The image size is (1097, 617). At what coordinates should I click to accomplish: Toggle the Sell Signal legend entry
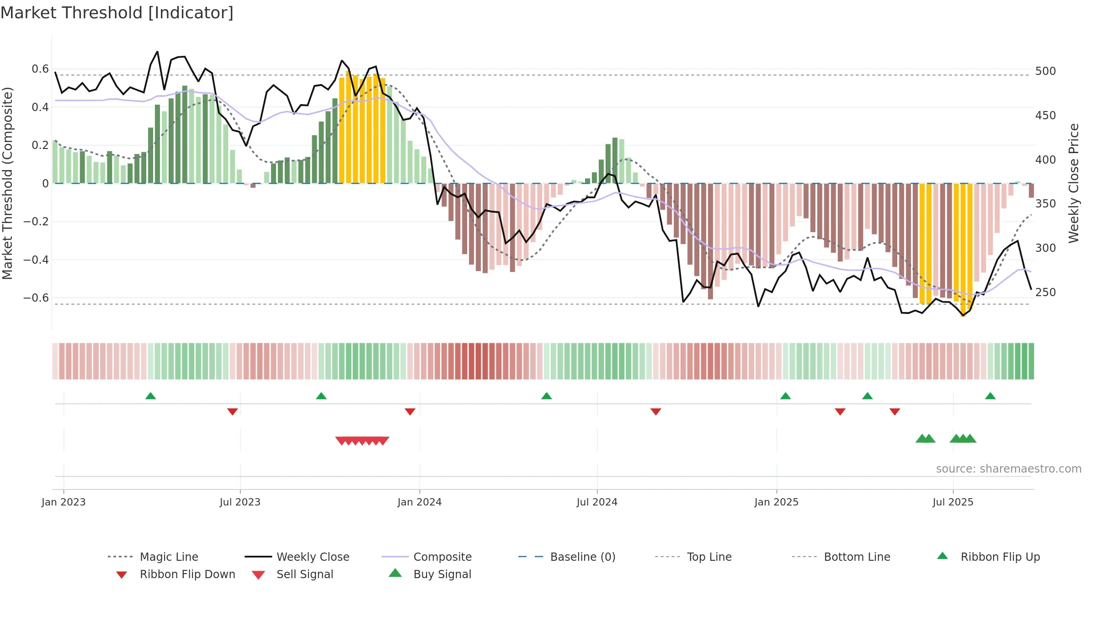293,574
